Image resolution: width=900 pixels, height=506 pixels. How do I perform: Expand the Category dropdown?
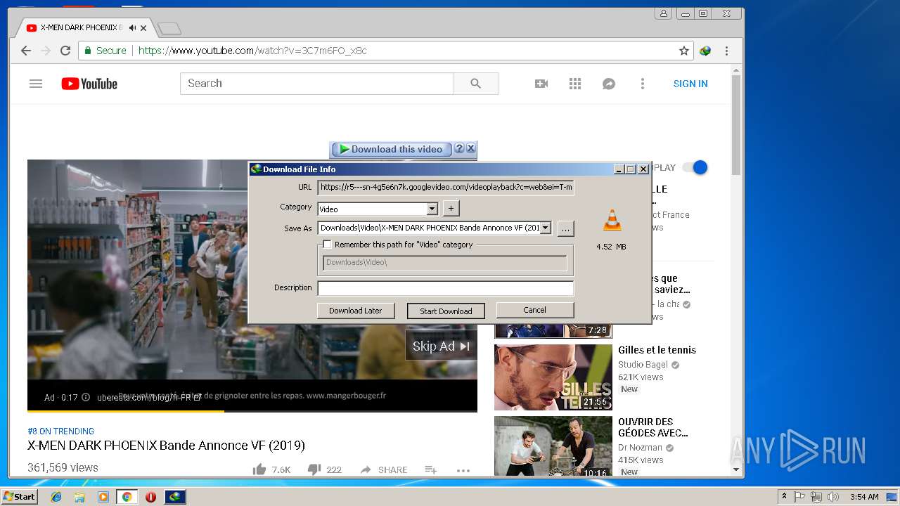coord(432,209)
